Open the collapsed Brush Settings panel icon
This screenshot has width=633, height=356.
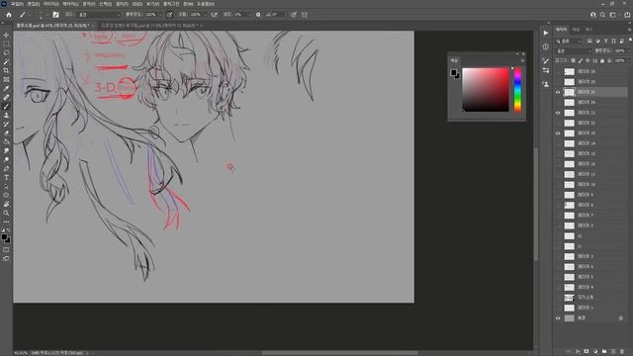(546, 60)
